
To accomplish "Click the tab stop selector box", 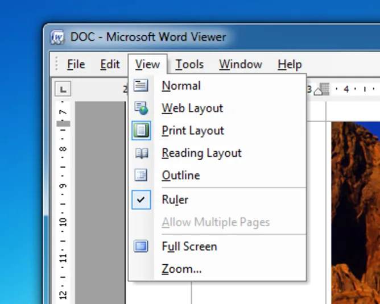I will pos(63,89).
